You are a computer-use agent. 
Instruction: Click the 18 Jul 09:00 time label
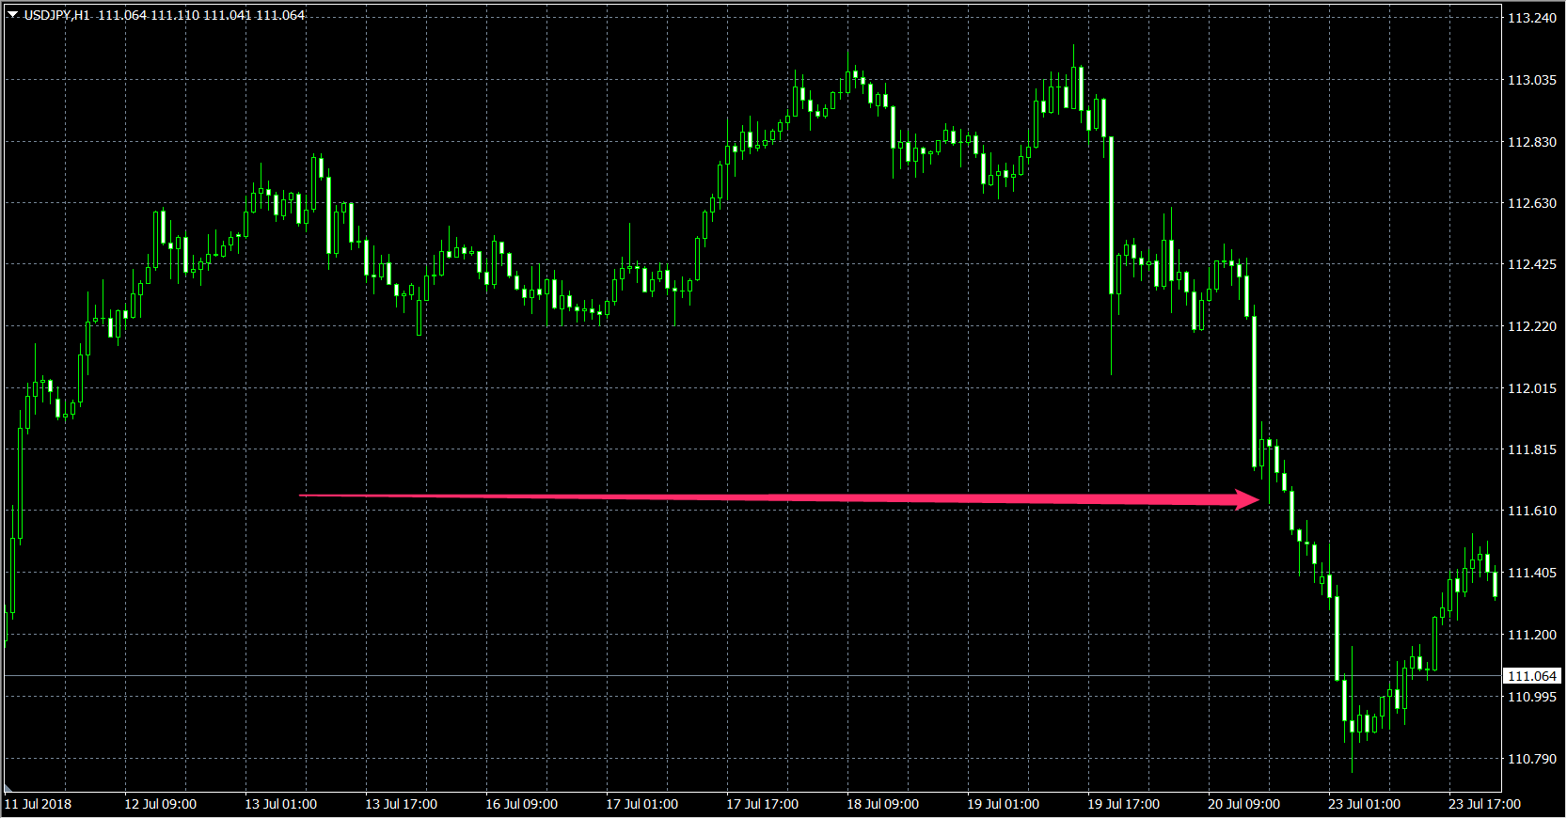coord(883,804)
